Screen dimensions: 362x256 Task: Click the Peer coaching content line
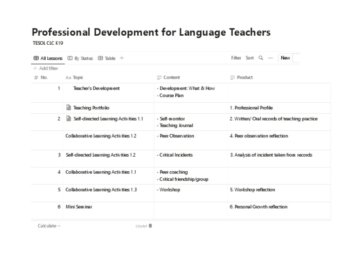172,172
